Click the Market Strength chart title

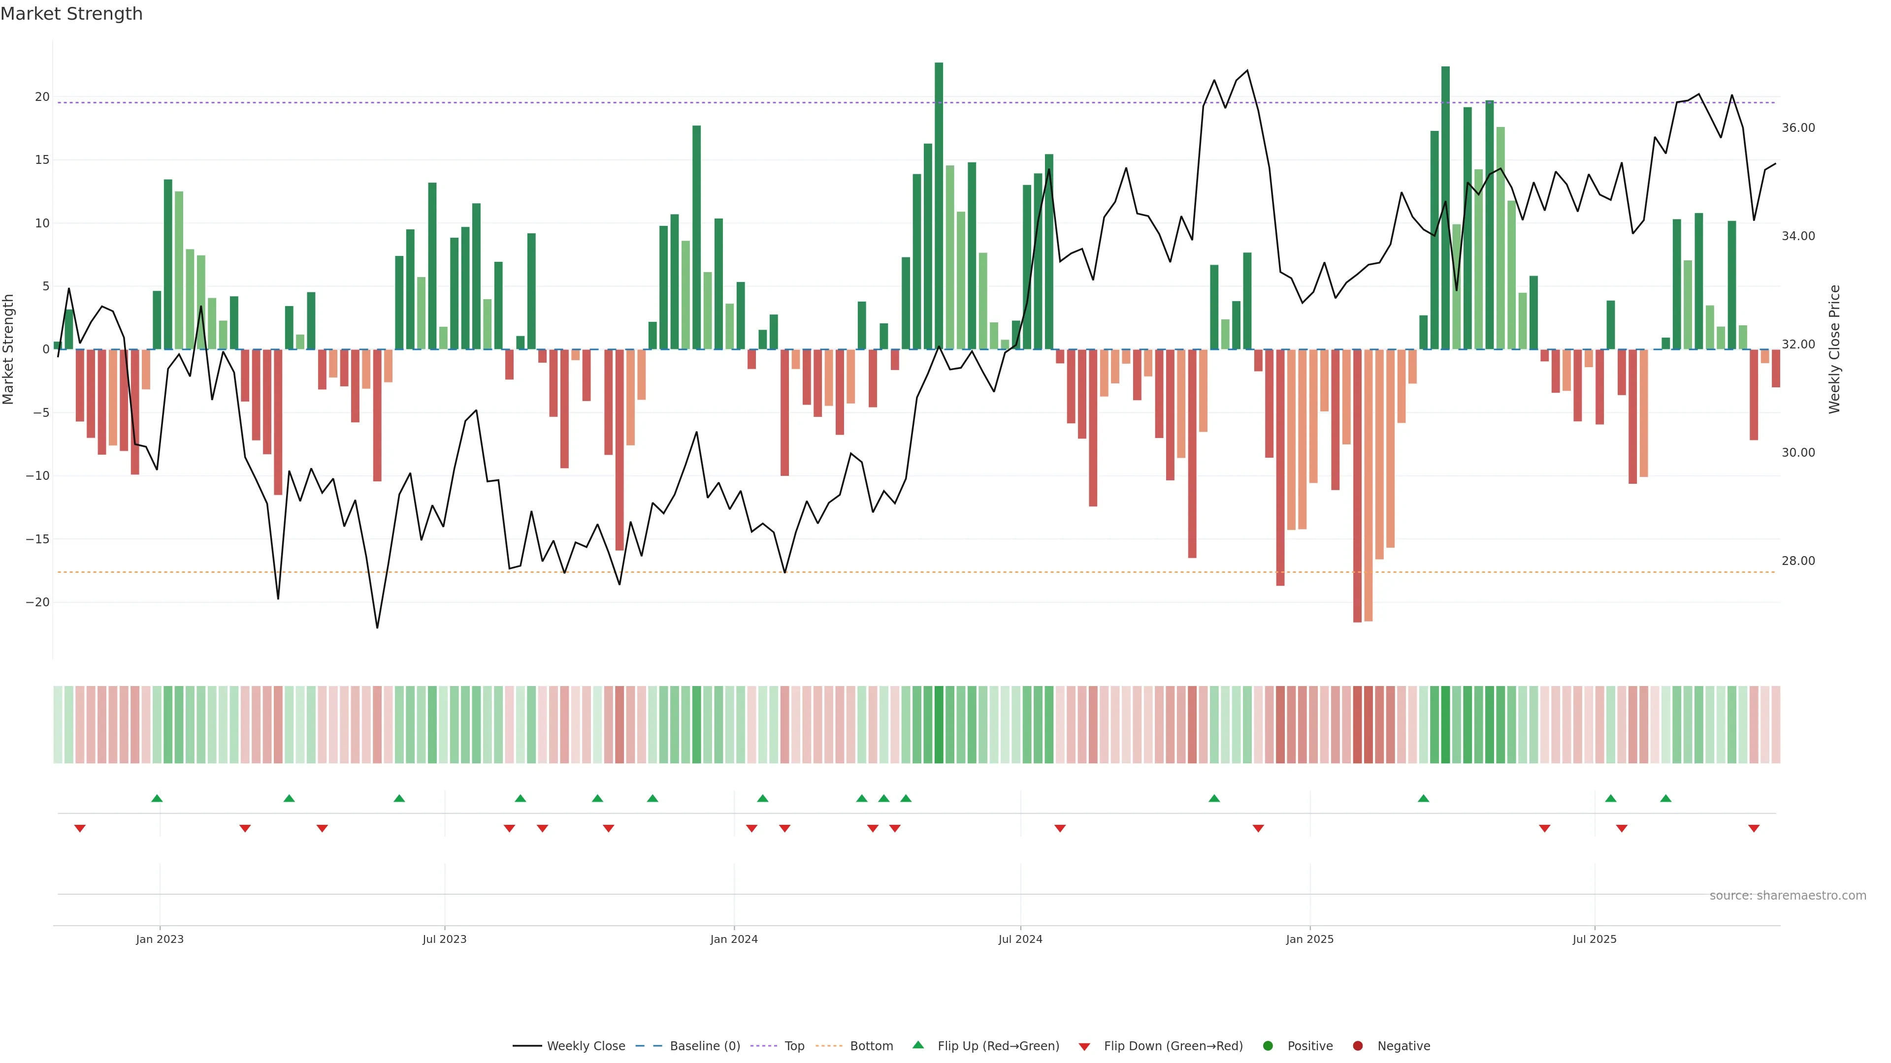[x=71, y=14]
